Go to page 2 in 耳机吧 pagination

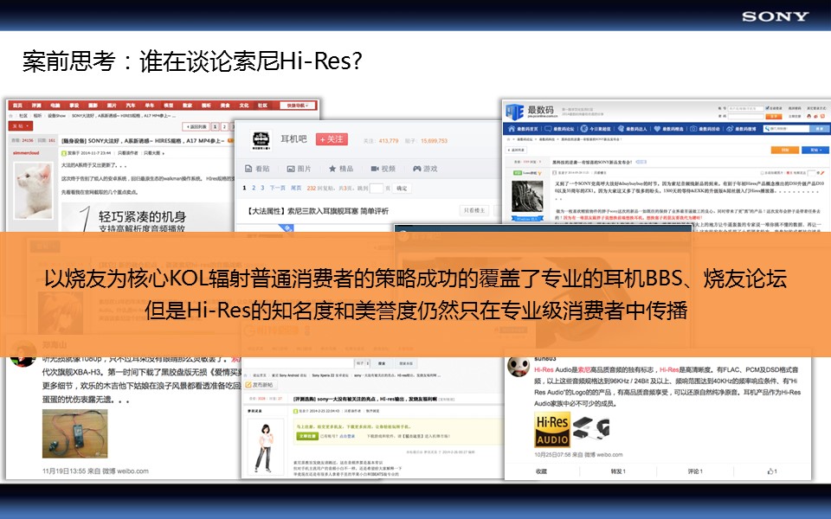coord(254,188)
